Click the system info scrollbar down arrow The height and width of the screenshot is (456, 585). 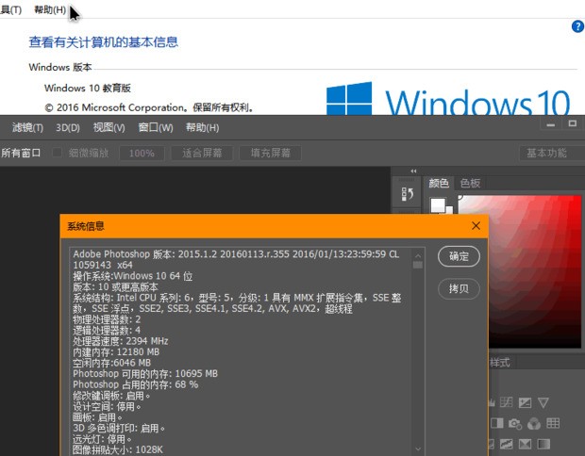[418, 448]
